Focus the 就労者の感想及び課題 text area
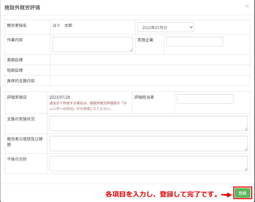Image resolution: width=255 pixels, height=202 pixels. point(148,144)
